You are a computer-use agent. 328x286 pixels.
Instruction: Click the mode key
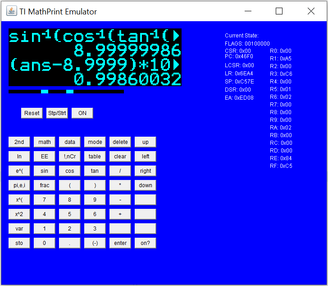(x=95, y=142)
